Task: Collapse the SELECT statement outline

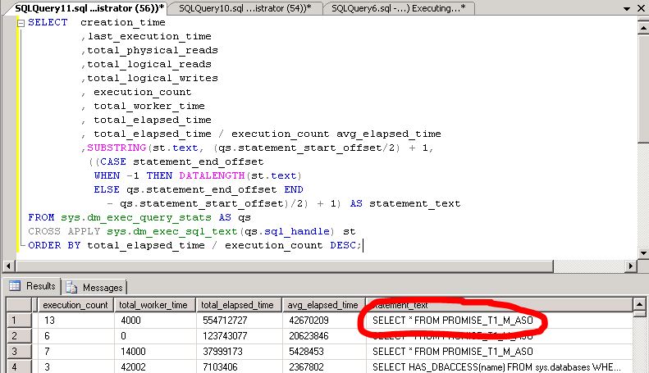Action: (x=21, y=23)
